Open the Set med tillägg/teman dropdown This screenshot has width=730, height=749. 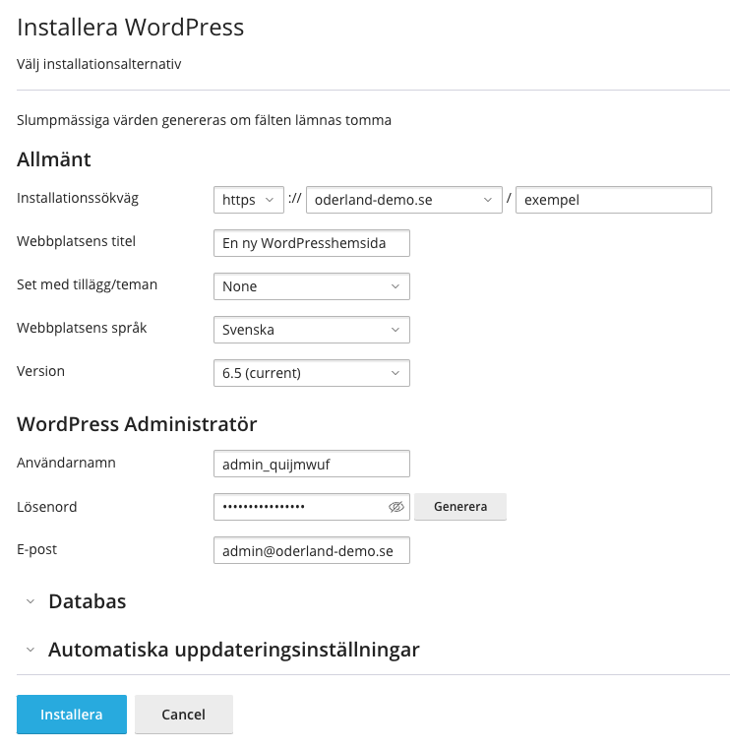pos(311,286)
